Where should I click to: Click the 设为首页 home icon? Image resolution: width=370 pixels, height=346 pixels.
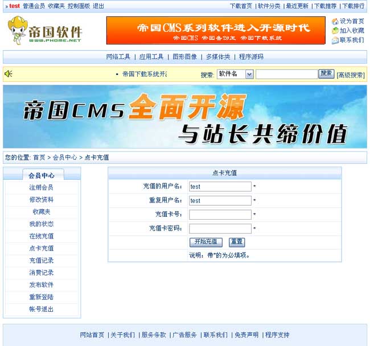(x=335, y=21)
